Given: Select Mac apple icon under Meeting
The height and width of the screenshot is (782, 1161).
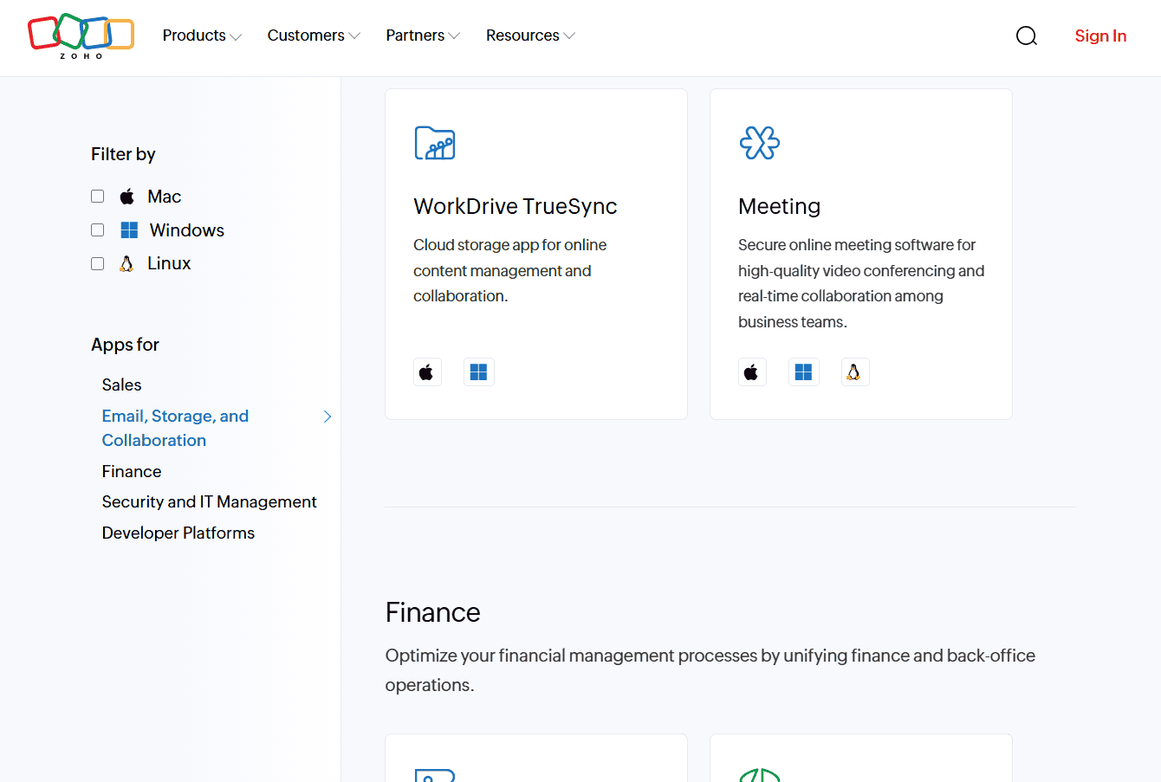Looking at the screenshot, I should (752, 372).
